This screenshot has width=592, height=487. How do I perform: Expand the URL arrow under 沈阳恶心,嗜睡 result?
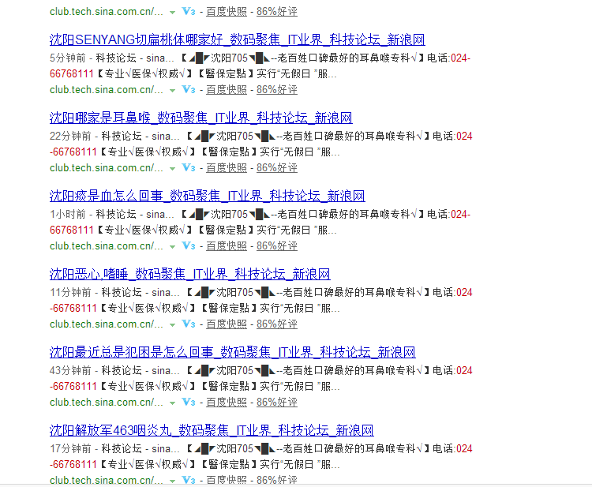point(173,325)
